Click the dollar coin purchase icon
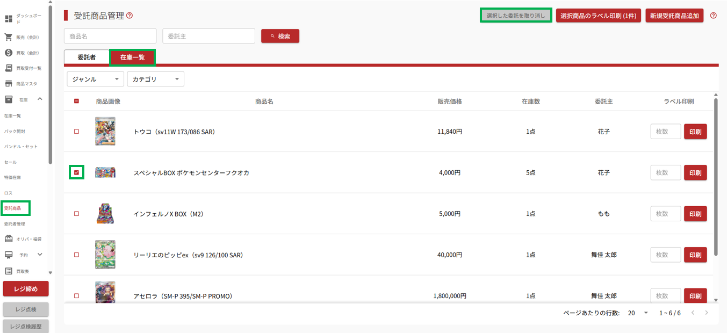This screenshot has width=727, height=333. coord(9,53)
